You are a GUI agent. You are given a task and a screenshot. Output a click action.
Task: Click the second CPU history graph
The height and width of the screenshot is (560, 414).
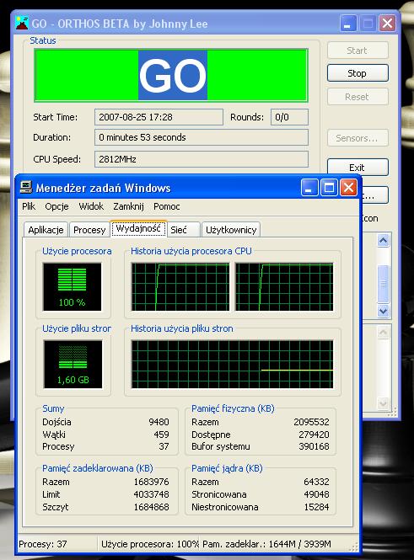284,287
